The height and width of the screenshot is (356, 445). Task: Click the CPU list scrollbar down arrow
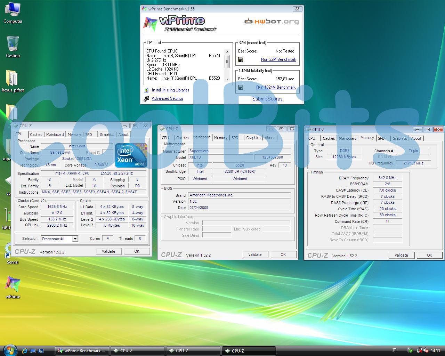tap(227, 79)
